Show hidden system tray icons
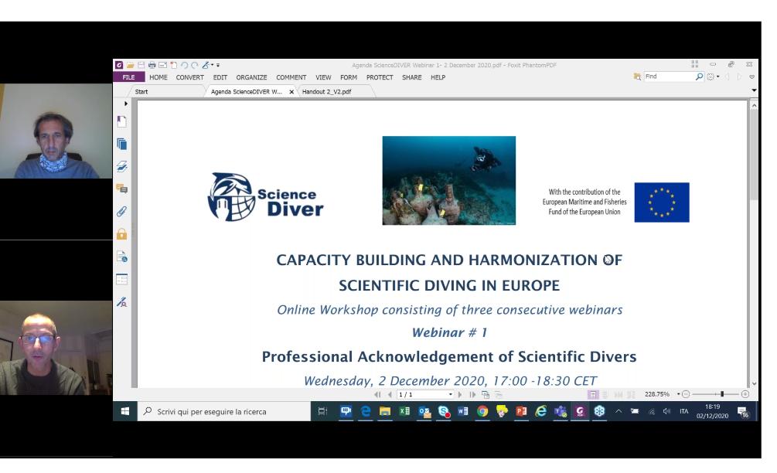This screenshot has width=777, height=473. 619,411
